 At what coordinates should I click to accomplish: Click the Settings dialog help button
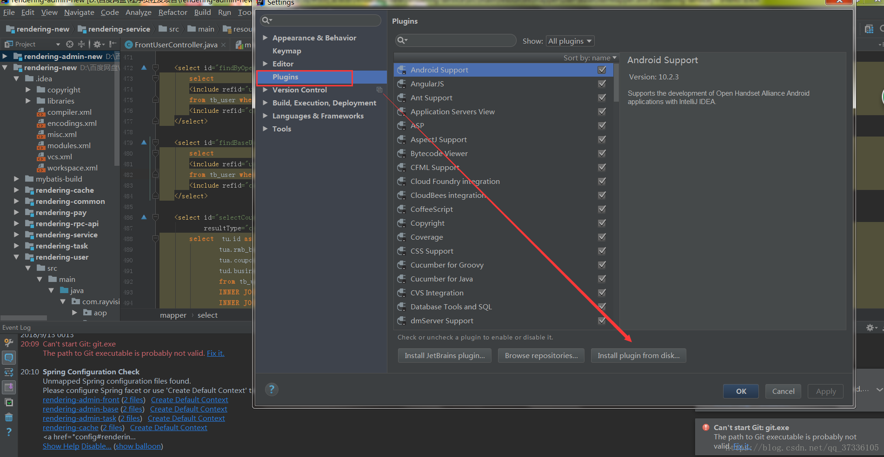pos(272,389)
